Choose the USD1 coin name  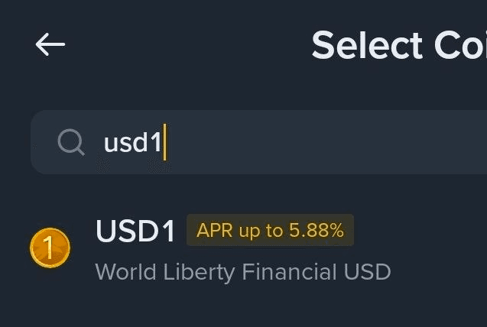(136, 231)
